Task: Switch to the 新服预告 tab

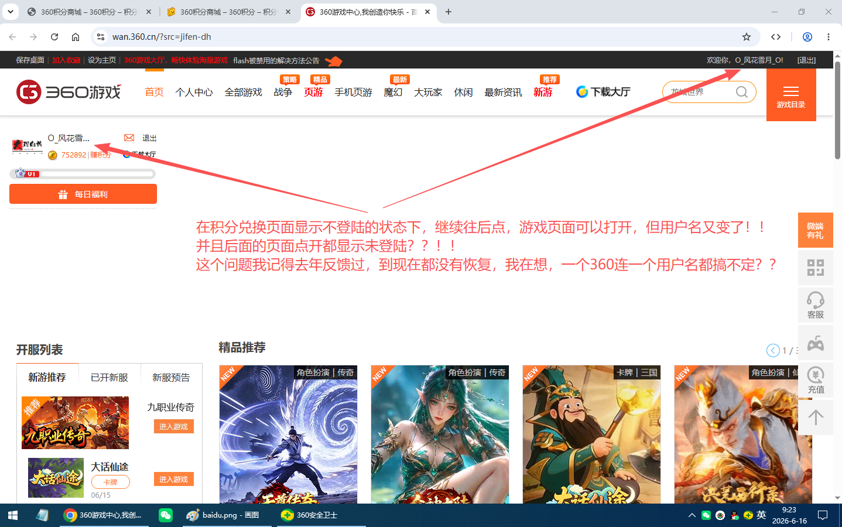Action: (x=171, y=377)
